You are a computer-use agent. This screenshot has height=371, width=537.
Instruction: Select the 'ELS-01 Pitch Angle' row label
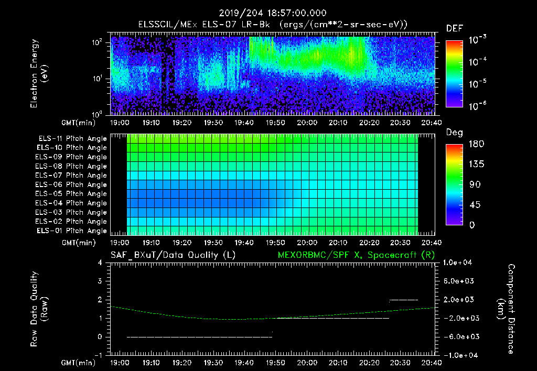(72, 231)
